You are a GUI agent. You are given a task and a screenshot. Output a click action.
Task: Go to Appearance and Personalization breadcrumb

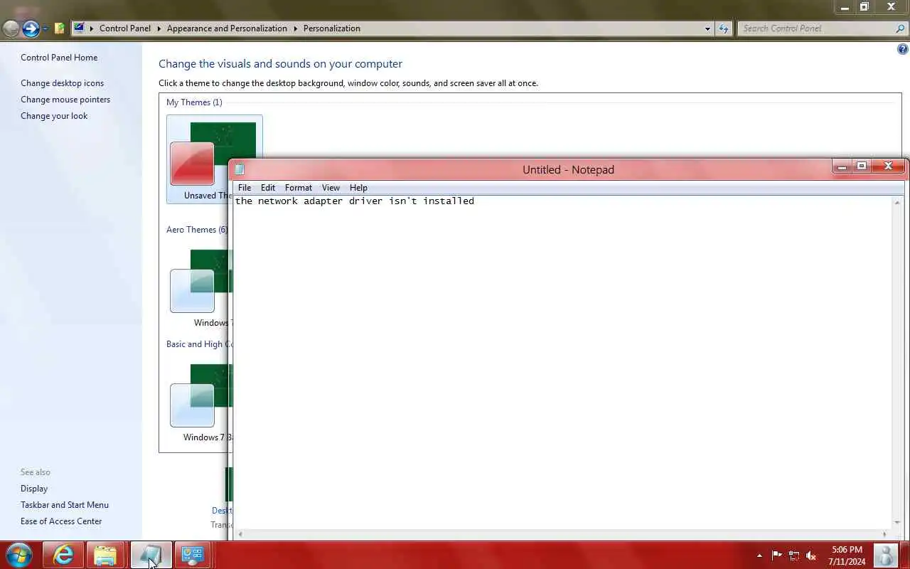(x=227, y=28)
